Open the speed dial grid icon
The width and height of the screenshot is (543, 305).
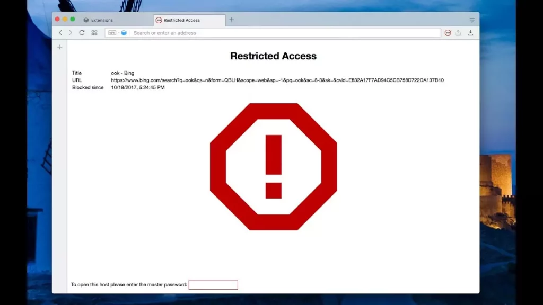point(94,33)
